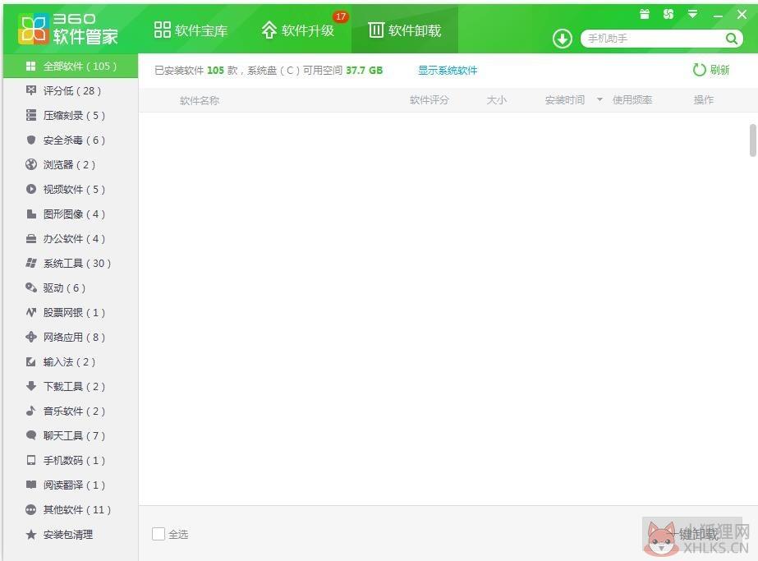Click the skin-change icon in title bar

coord(668,14)
